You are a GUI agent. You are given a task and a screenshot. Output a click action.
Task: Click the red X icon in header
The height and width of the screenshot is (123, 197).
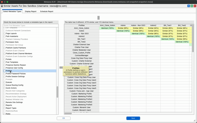click(195, 6)
